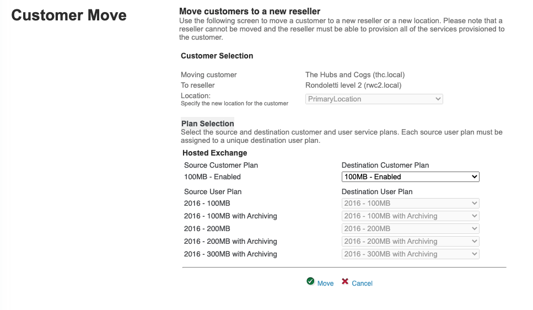The height and width of the screenshot is (310, 533).
Task: Click the Customer Selection section heading
Action: [217, 56]
